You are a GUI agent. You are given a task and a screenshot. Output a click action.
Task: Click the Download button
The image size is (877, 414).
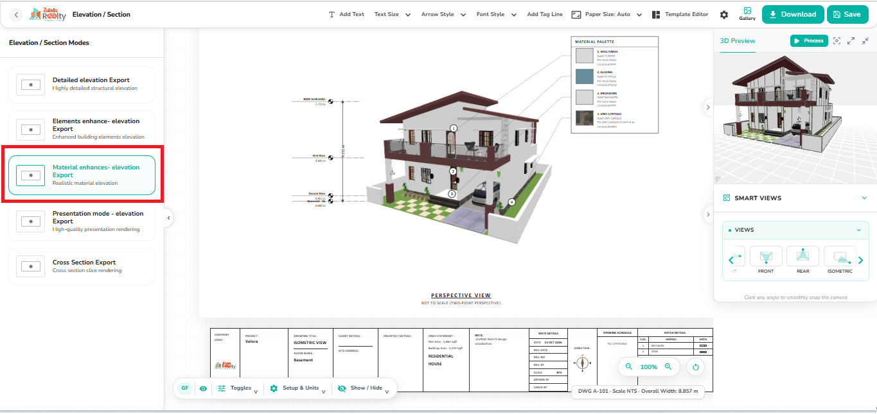tap(793, 14)
